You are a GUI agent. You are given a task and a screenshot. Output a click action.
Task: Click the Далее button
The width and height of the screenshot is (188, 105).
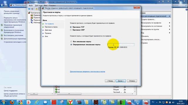121,81
